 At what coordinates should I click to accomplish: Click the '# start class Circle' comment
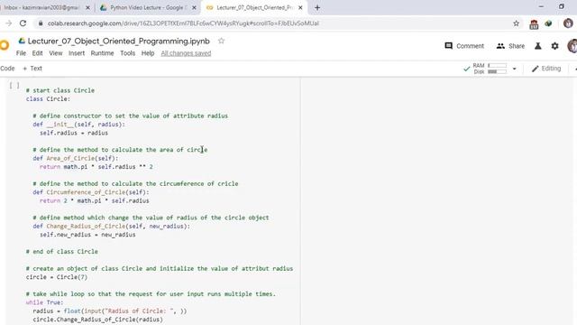coord(60,90)
